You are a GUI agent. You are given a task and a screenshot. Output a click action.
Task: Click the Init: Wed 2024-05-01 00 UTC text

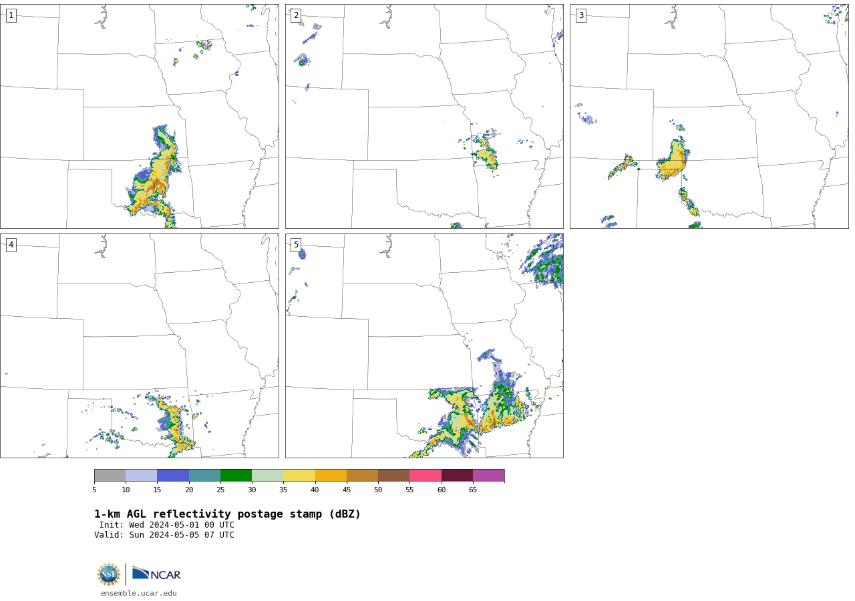coord(167,525)
